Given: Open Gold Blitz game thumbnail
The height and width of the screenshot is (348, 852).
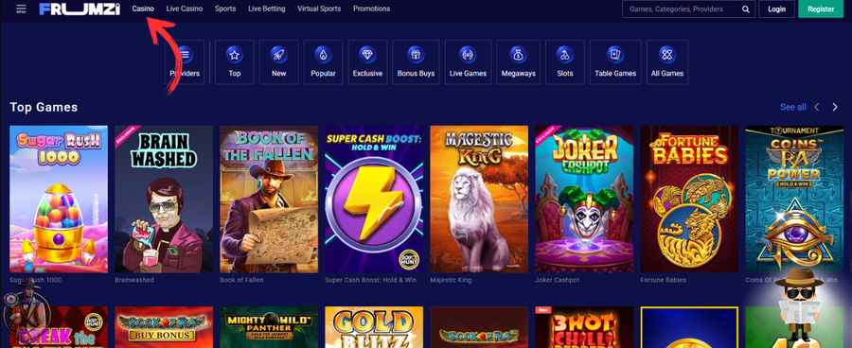Looking at the screenshot, I should click(x=374, y=327).
